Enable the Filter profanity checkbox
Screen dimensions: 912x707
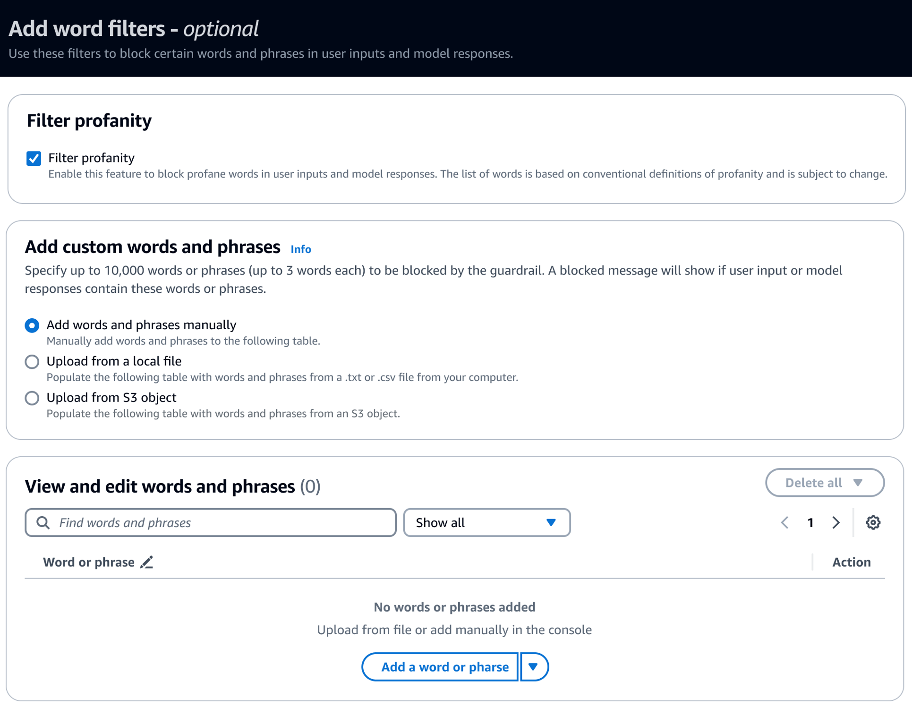pyautogui.click(x=34, y=157)
